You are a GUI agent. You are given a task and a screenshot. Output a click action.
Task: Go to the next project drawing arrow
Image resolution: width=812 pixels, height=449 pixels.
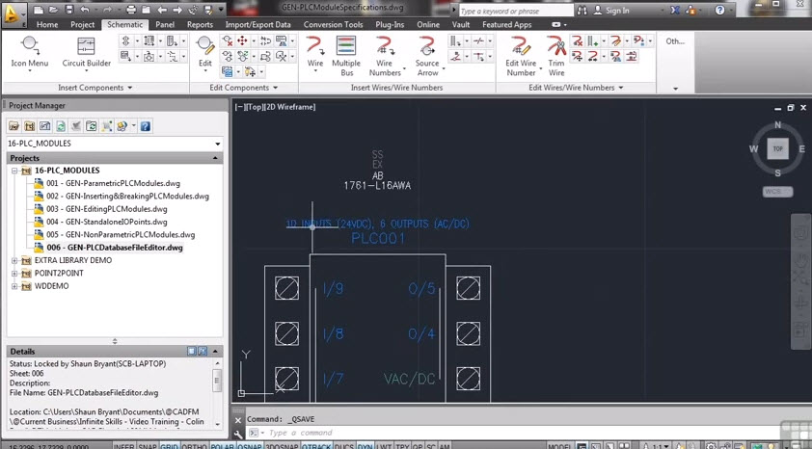click(x=177, y=10)
